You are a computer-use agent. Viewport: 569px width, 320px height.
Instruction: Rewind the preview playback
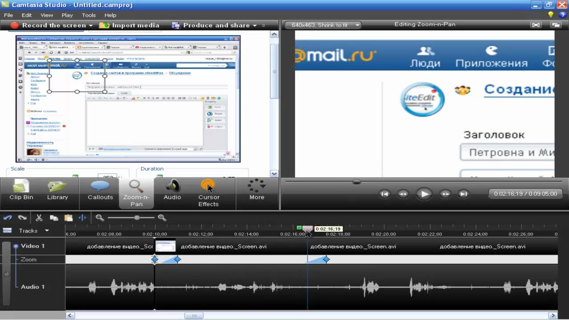pos(403,194)
